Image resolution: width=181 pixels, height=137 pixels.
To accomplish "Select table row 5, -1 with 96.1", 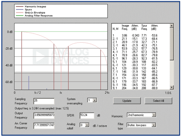I will point(135,59).
